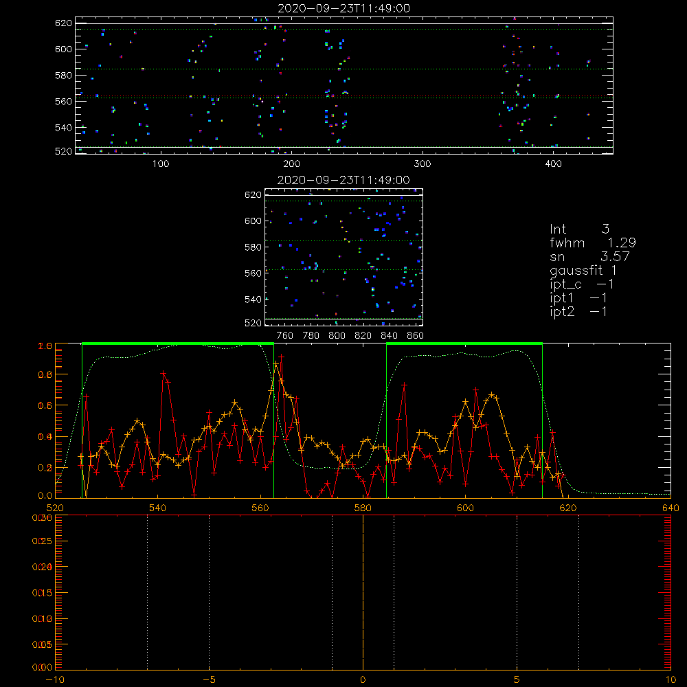This screenshot has width=687, height=687.
Task: Click the thick green bar above 525–562 range
Action: (178, 343)
